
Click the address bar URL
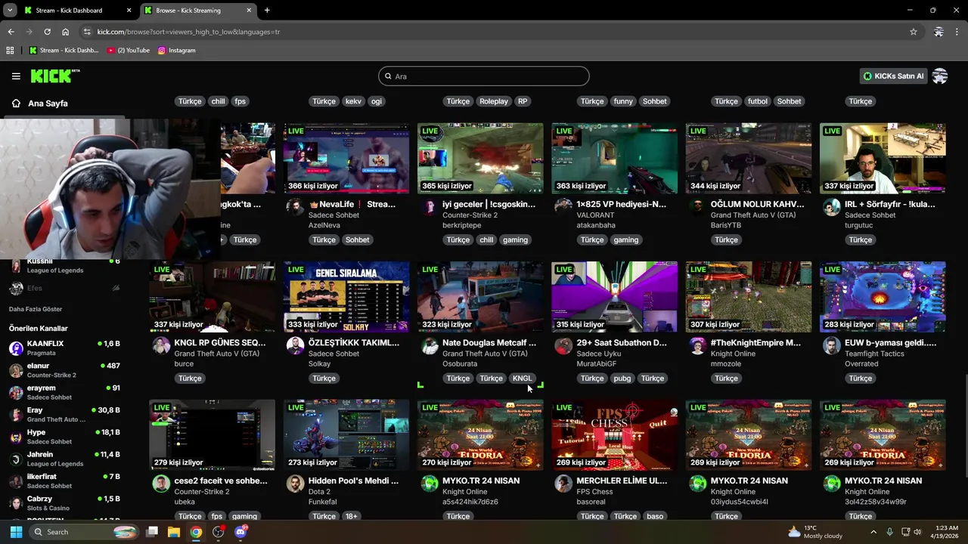(x=188, y=32)
